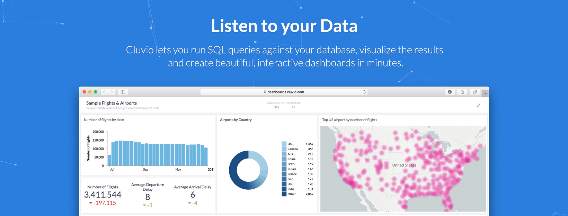Click the Airports by Country heading
Screen dimensions: 568x216
click(236, 120)
